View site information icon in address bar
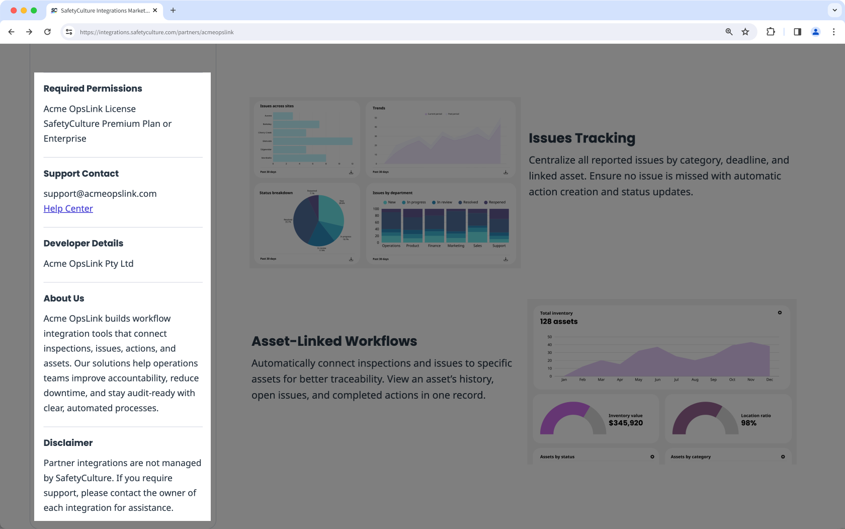This screenshot has height=529, width=845. tap(69, 32)
